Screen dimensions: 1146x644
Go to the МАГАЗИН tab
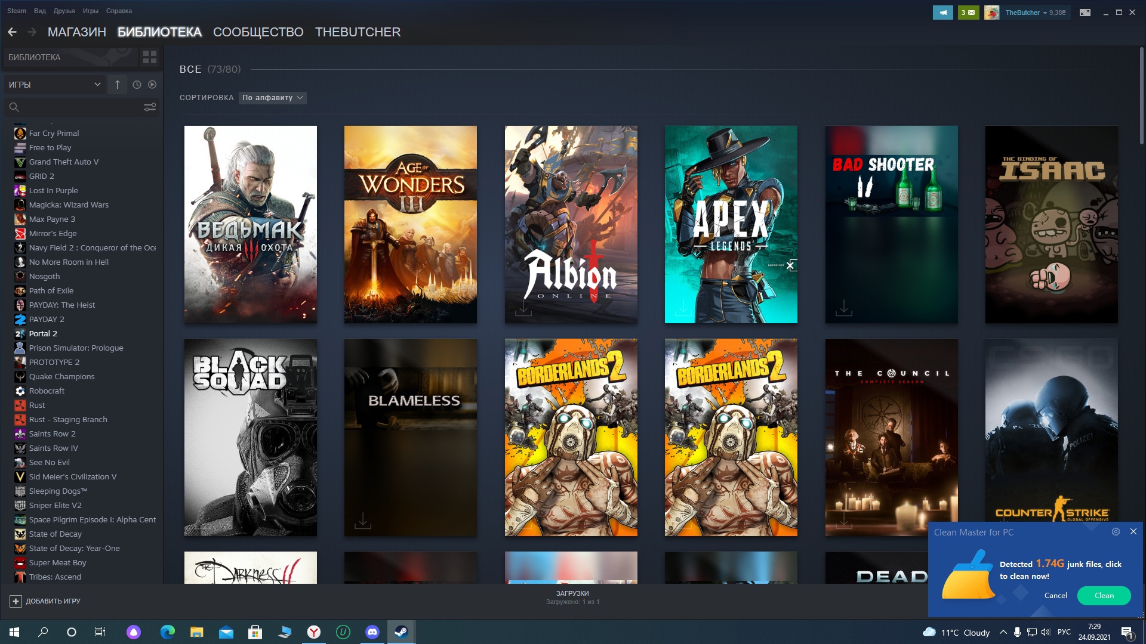click(x=77, y=32)
